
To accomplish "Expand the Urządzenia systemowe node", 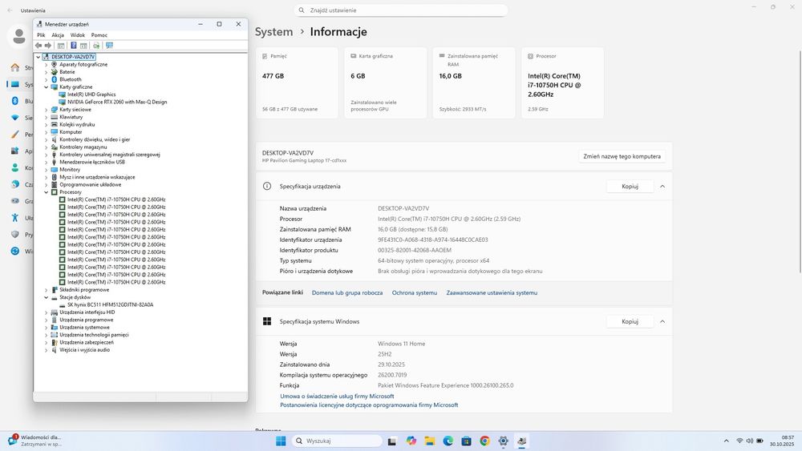I will pyautogui.click(x=46, y=328).
